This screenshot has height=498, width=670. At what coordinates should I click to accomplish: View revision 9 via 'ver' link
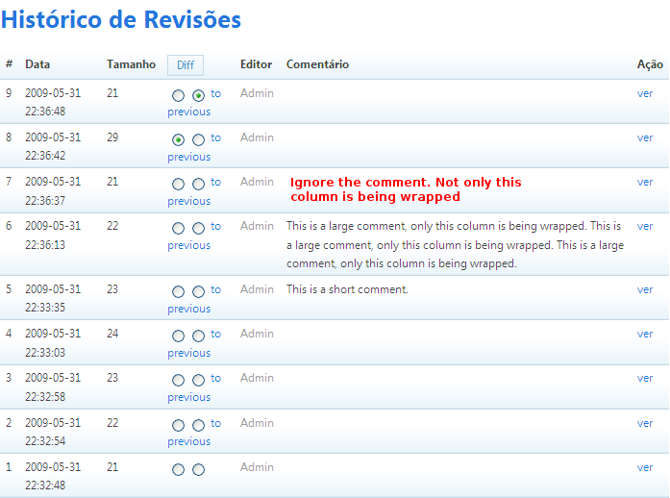click(x=645, y=93)
